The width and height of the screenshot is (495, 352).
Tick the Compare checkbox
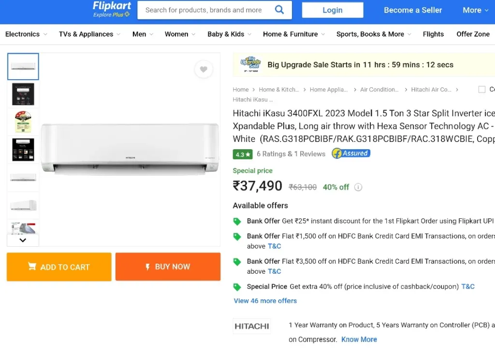482,90
